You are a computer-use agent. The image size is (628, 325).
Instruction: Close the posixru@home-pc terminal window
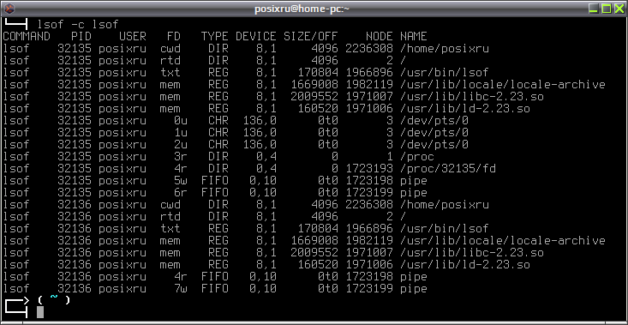tap(619, 9)
